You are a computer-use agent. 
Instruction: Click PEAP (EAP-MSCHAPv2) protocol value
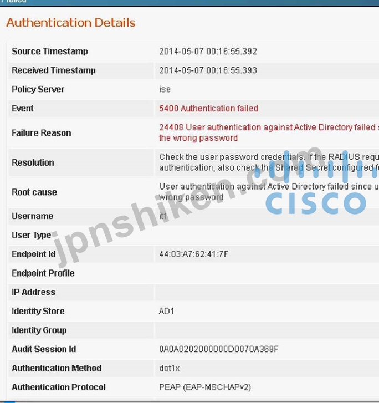pyautogui.click(x=205, y=387)
